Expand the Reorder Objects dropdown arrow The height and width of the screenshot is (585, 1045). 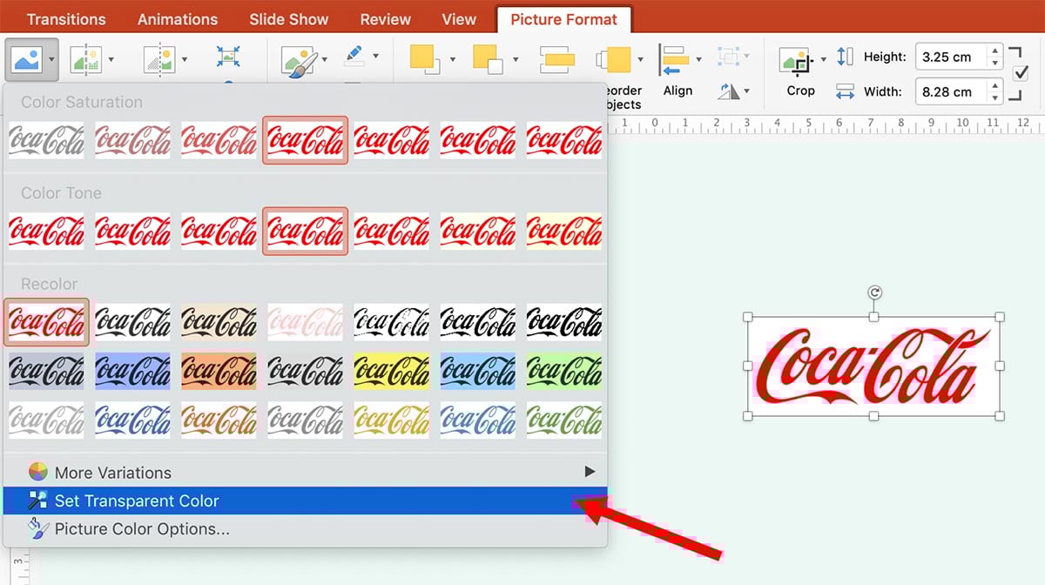click(640, 60)
